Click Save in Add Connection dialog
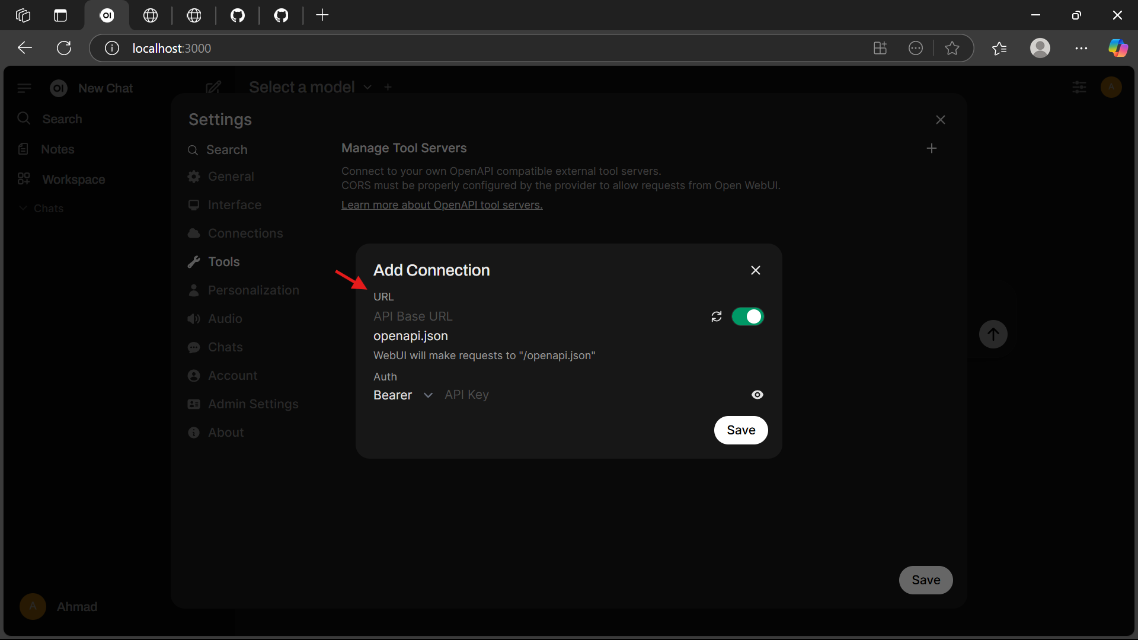The image size is (1138, 640). 740,430
